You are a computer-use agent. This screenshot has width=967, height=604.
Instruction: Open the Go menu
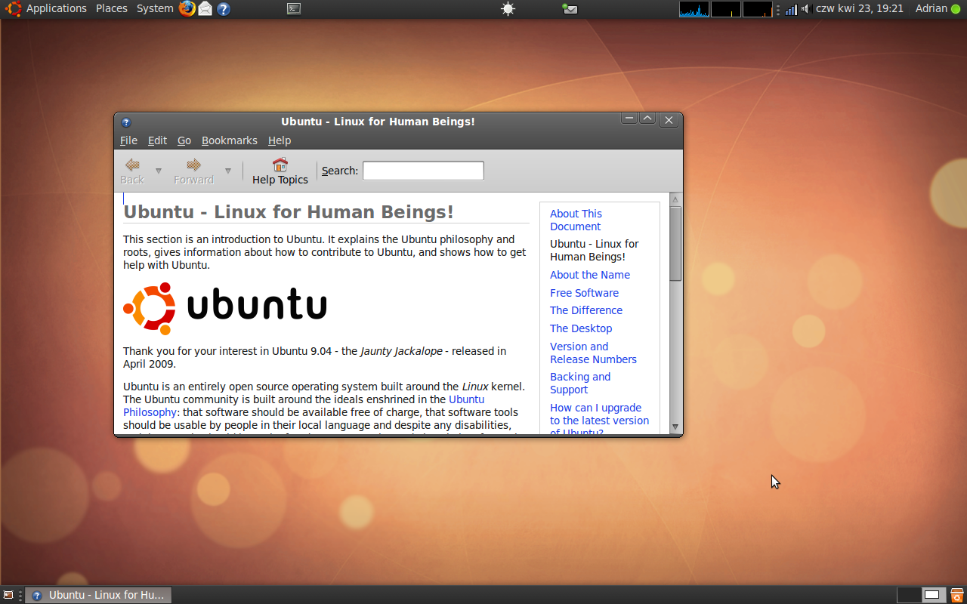[x=184, y=140]
